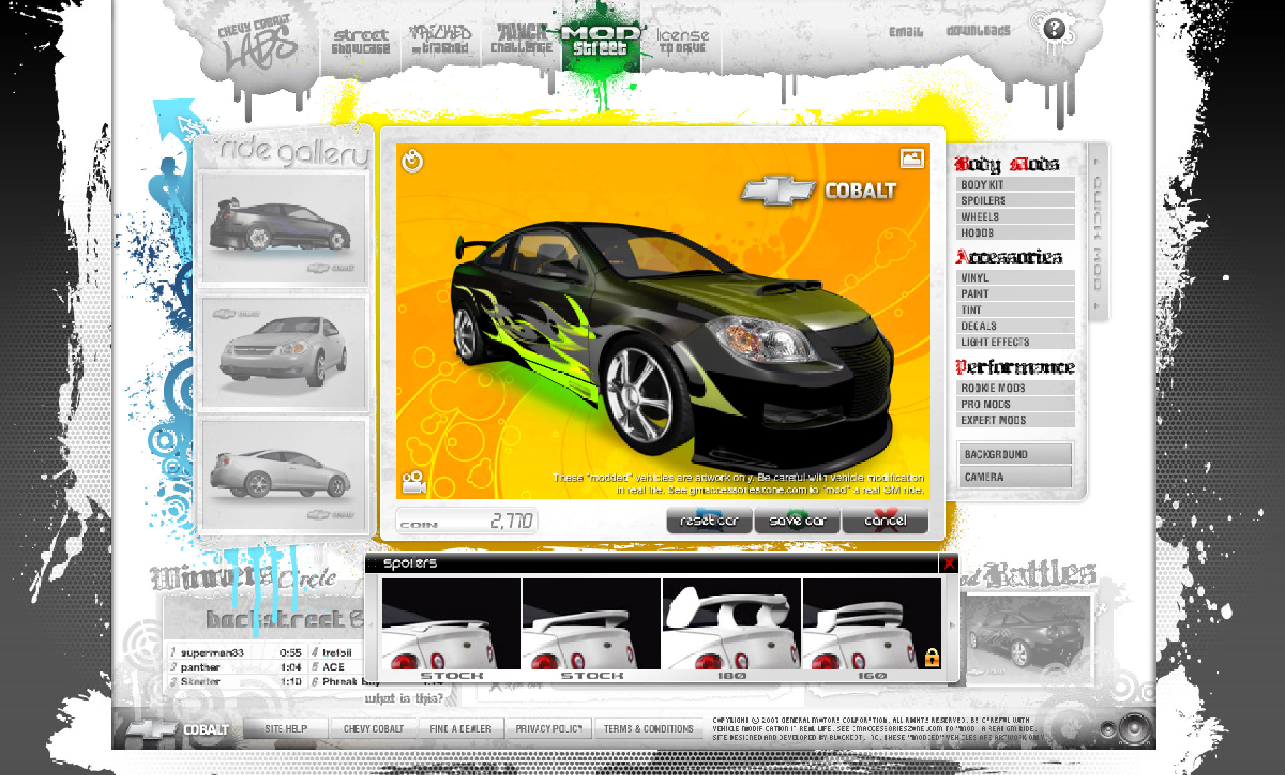Select the Mod Street tab
Image resolution: width=1285 pixels, height=775 pixels.
point(601,40)
